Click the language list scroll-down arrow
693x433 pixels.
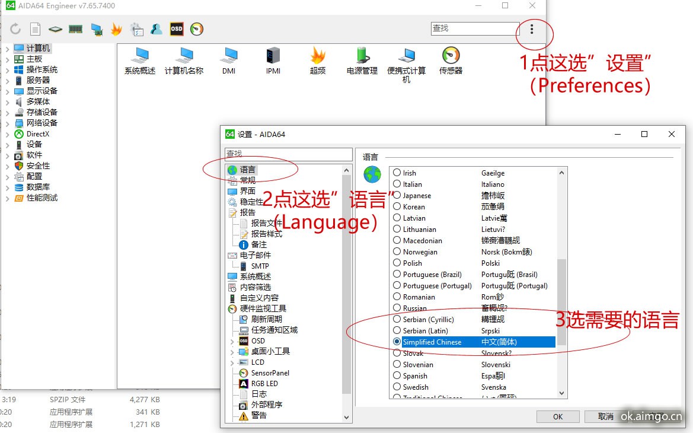[x=562, y=393]
